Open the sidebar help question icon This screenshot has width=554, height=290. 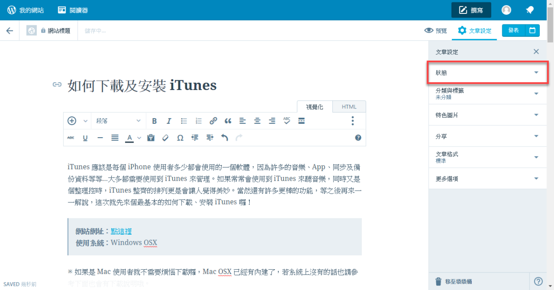(538, 281)
